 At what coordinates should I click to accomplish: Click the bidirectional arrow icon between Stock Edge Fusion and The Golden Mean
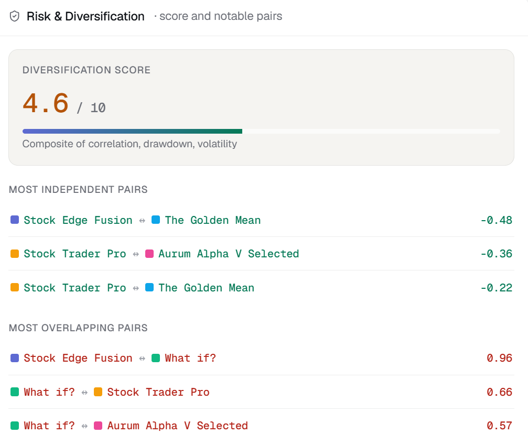(x=142, y=221)
